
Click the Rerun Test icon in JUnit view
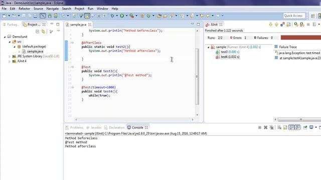296,24
